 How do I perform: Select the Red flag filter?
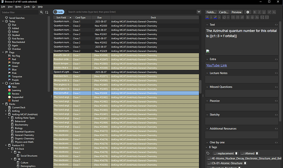point(15,59)
